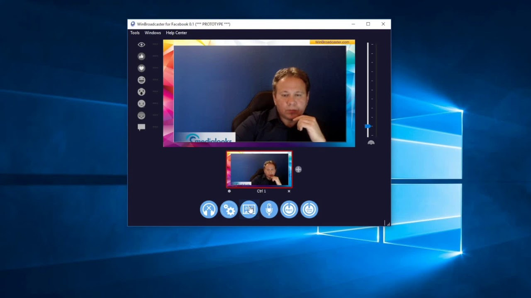Image resolution: width=531 pixels, height=298 pixels.
Task: Open settings with the gears button
Action: click(x=229, y=209)
